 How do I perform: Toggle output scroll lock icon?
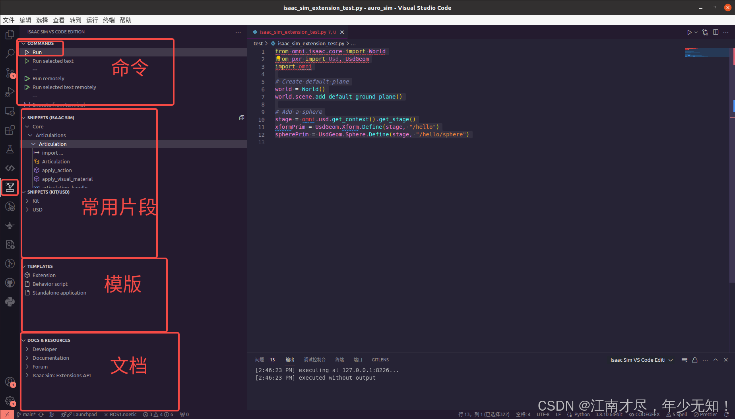point(695,360)
